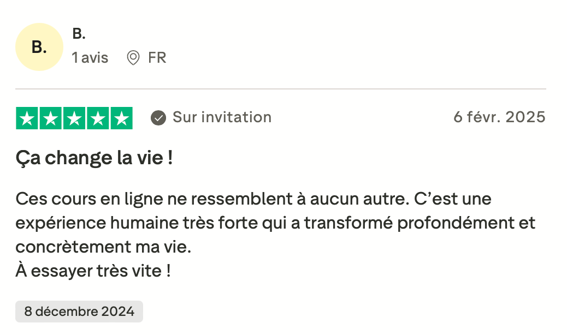
Task: Click the third green star
Action: click(x=74, y=118)
